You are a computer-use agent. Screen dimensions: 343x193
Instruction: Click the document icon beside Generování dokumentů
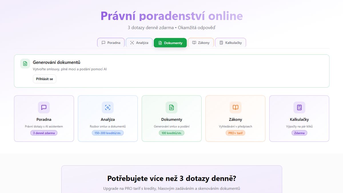click(25, 63)
